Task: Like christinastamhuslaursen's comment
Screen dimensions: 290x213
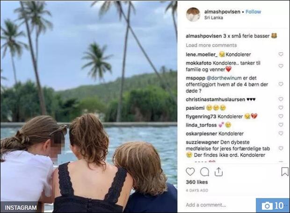Action: pyautogui.click(x=281, y=99)
